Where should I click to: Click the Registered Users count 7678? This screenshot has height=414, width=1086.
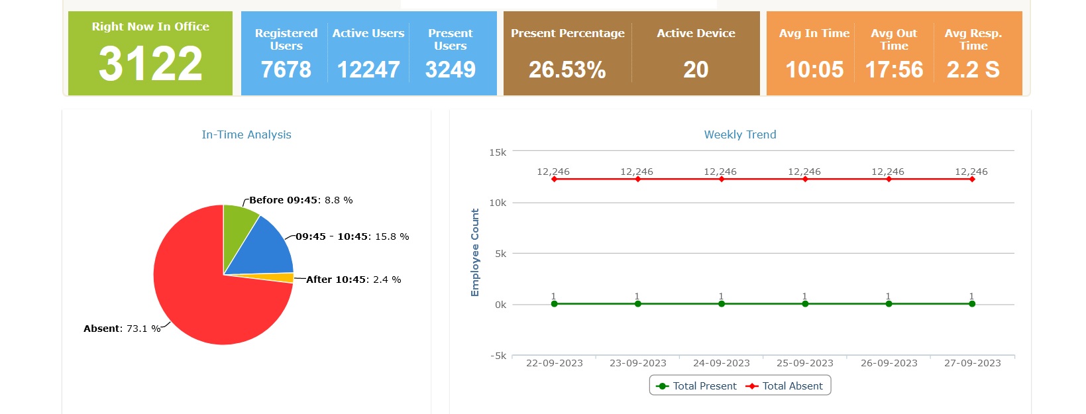coord(286,70)
